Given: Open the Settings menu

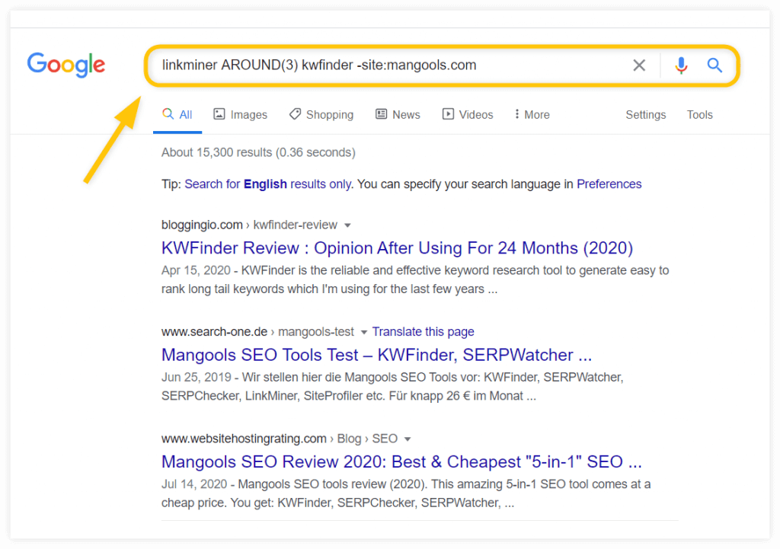Looking at the screenshot, I should 645,114.
